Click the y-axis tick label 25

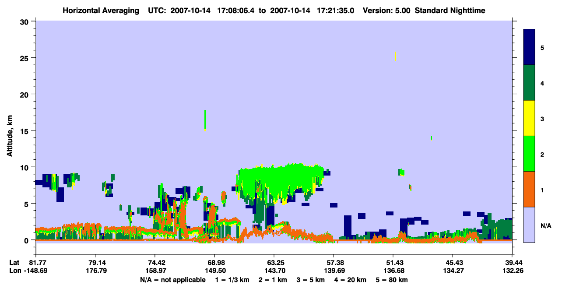click(x=25, y=58)
